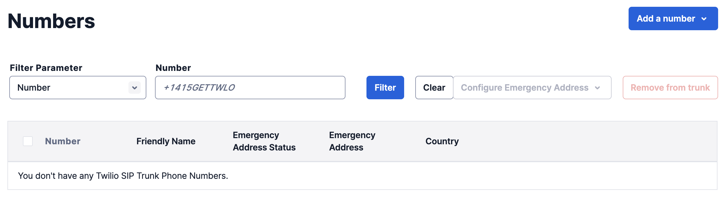Click the Emergency Address column header
Screen dimensions: 728x201
tap(352, 141)
